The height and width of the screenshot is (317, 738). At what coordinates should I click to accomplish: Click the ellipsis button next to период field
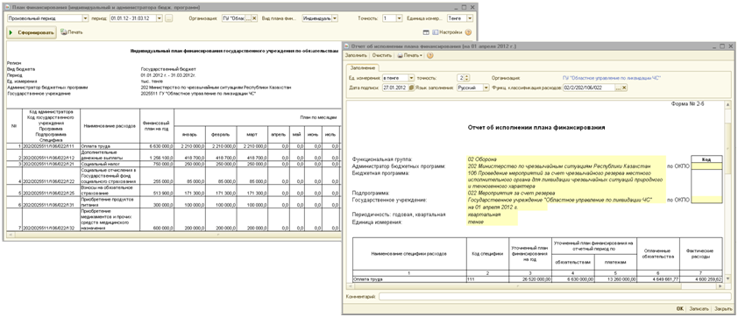pos(169,18)
